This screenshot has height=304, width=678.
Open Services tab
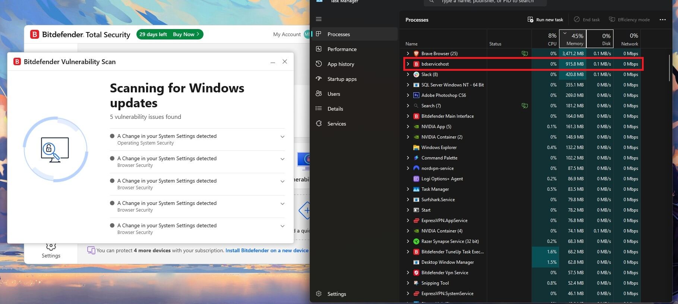pyautogui.click(x=355, y=124)
